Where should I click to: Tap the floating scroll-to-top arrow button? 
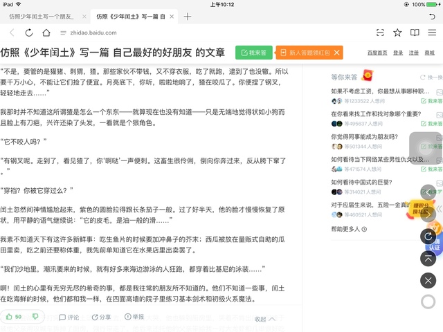click(x=428, y=258)
